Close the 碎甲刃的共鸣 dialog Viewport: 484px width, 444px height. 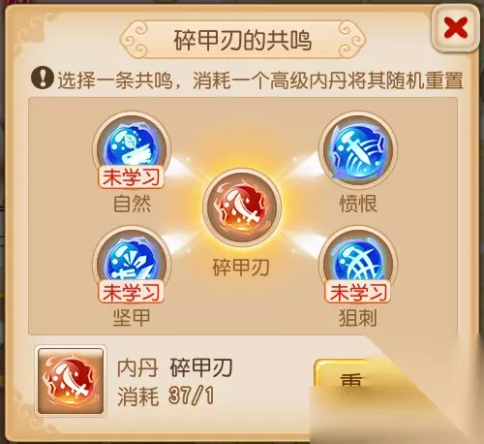[x=455, y=28]
